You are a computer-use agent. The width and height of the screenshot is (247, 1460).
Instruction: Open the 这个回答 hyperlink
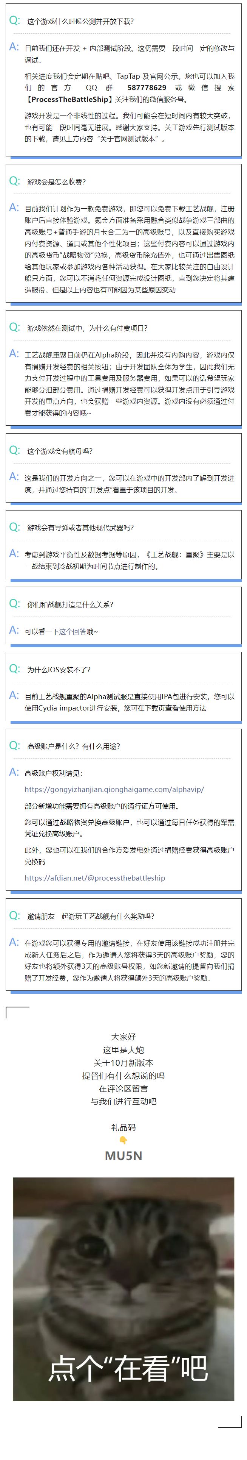pos(73,631)
